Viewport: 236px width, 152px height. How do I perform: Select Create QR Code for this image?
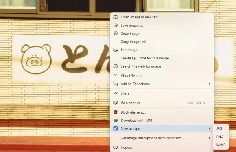pos(162,58)
